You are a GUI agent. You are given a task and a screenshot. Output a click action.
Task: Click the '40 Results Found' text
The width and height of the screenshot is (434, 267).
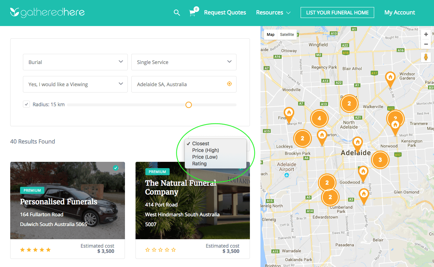[33, 141]
